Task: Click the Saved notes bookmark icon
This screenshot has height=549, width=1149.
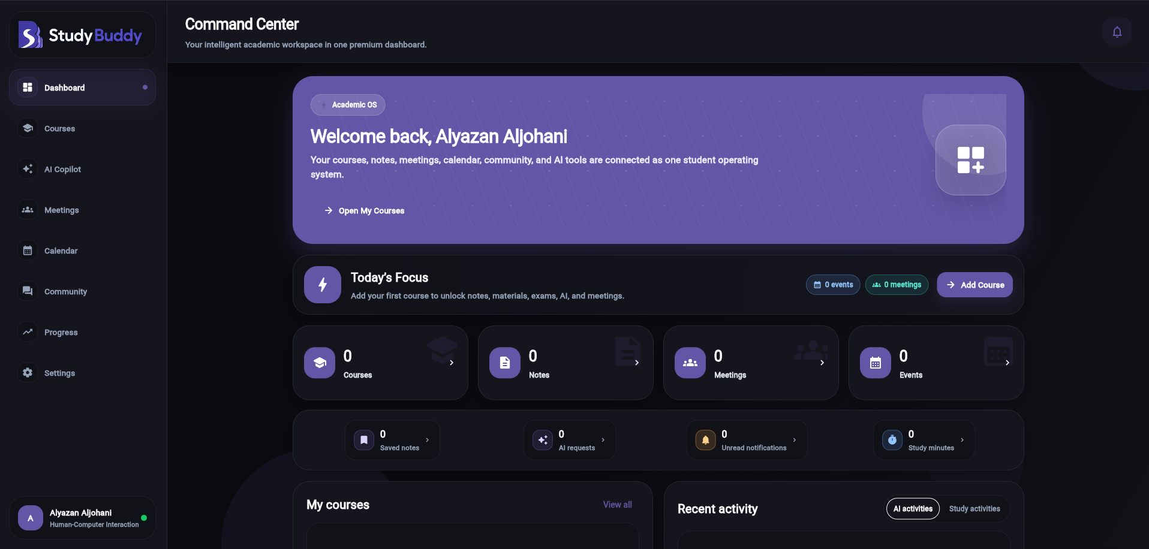Action: pos(364,440)
